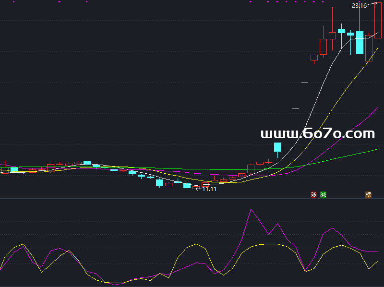384x287 pixels.
Task: Click the lowest trough of the magenta indicator line
Action: 116,284
